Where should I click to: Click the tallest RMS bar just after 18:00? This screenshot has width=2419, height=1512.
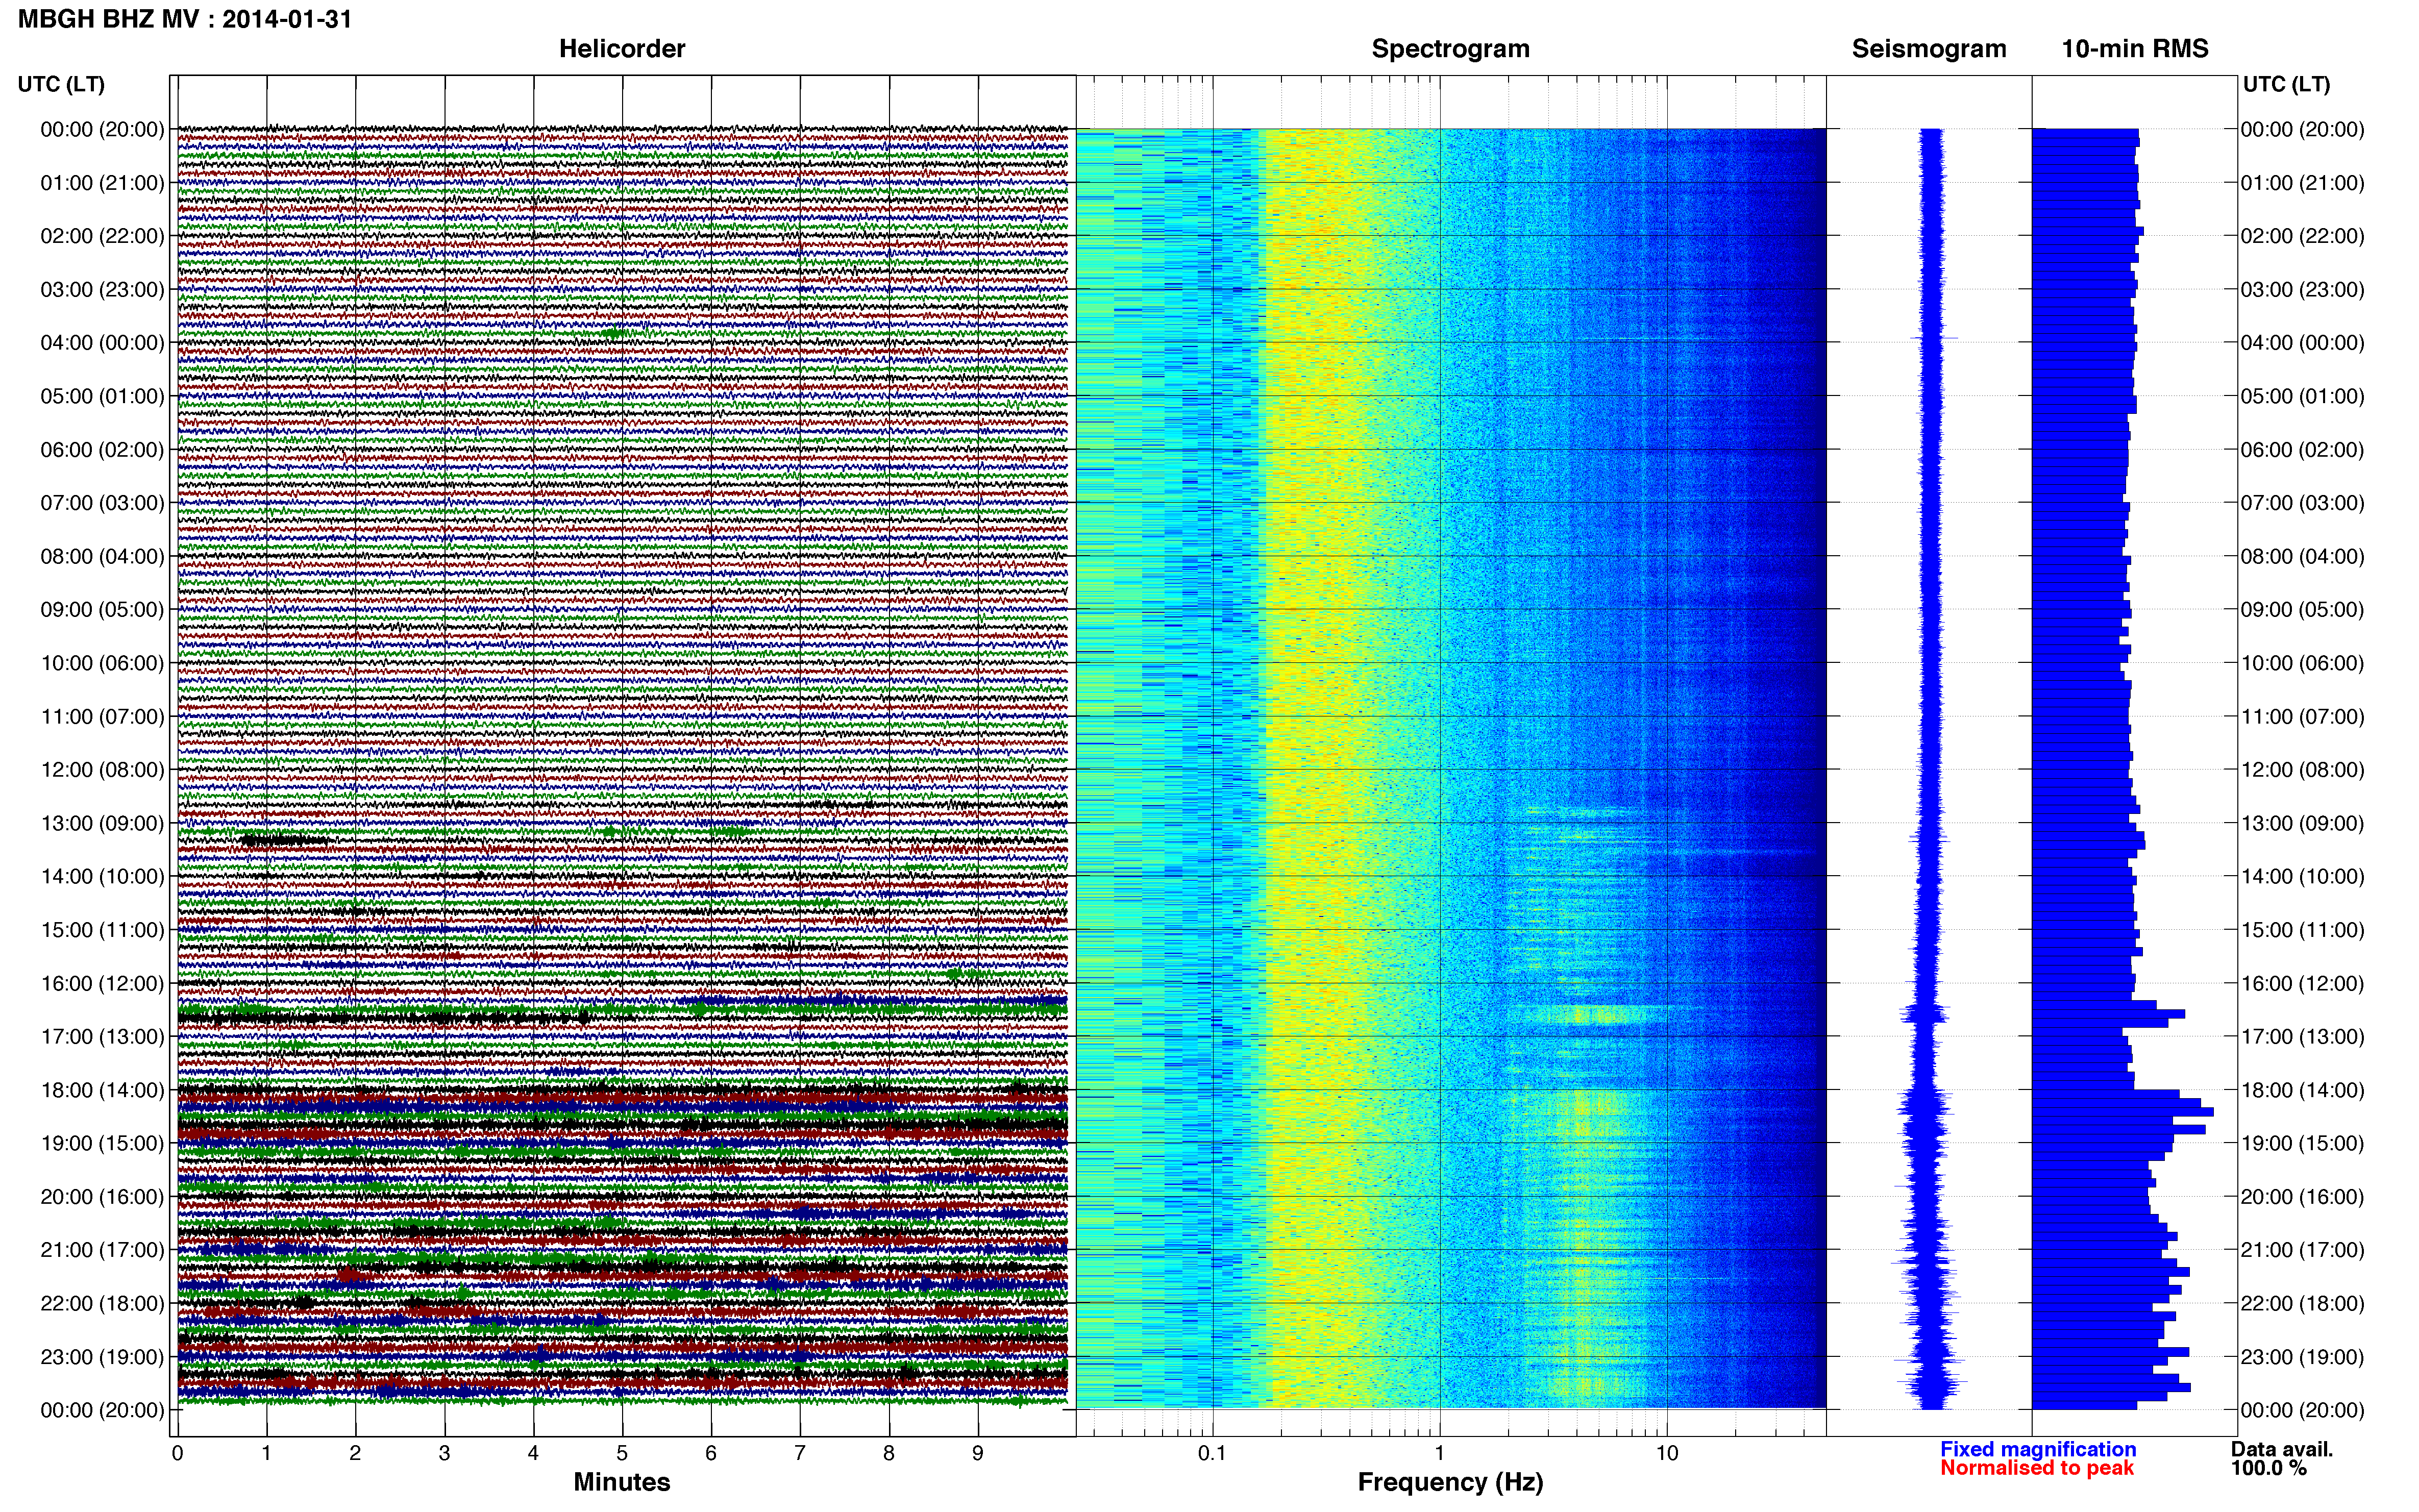click(2122, 1112)
